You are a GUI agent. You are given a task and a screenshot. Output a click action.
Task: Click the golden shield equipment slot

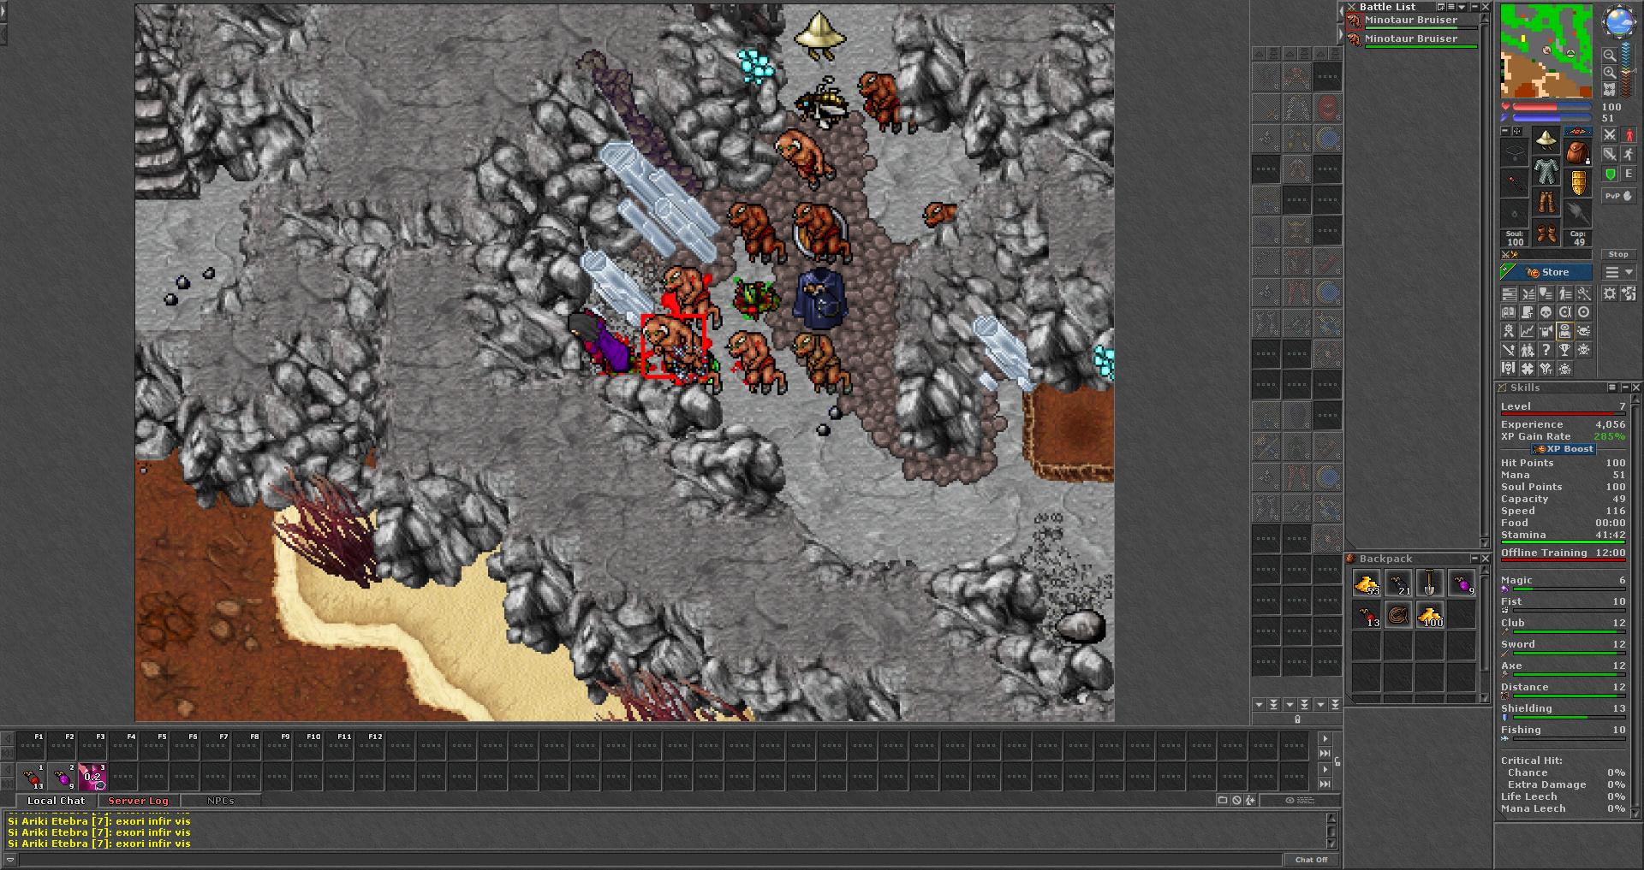click(1578, 182)
